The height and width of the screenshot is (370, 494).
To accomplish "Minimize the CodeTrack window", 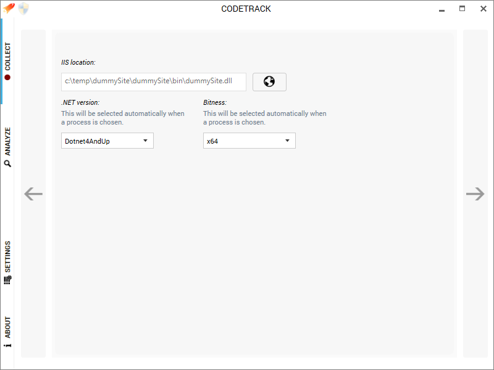I will click(x=442, y=10).
